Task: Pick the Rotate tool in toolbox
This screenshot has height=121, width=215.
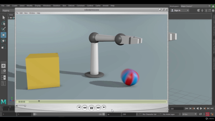Action: pyautogui.click(x=3, y=41)
